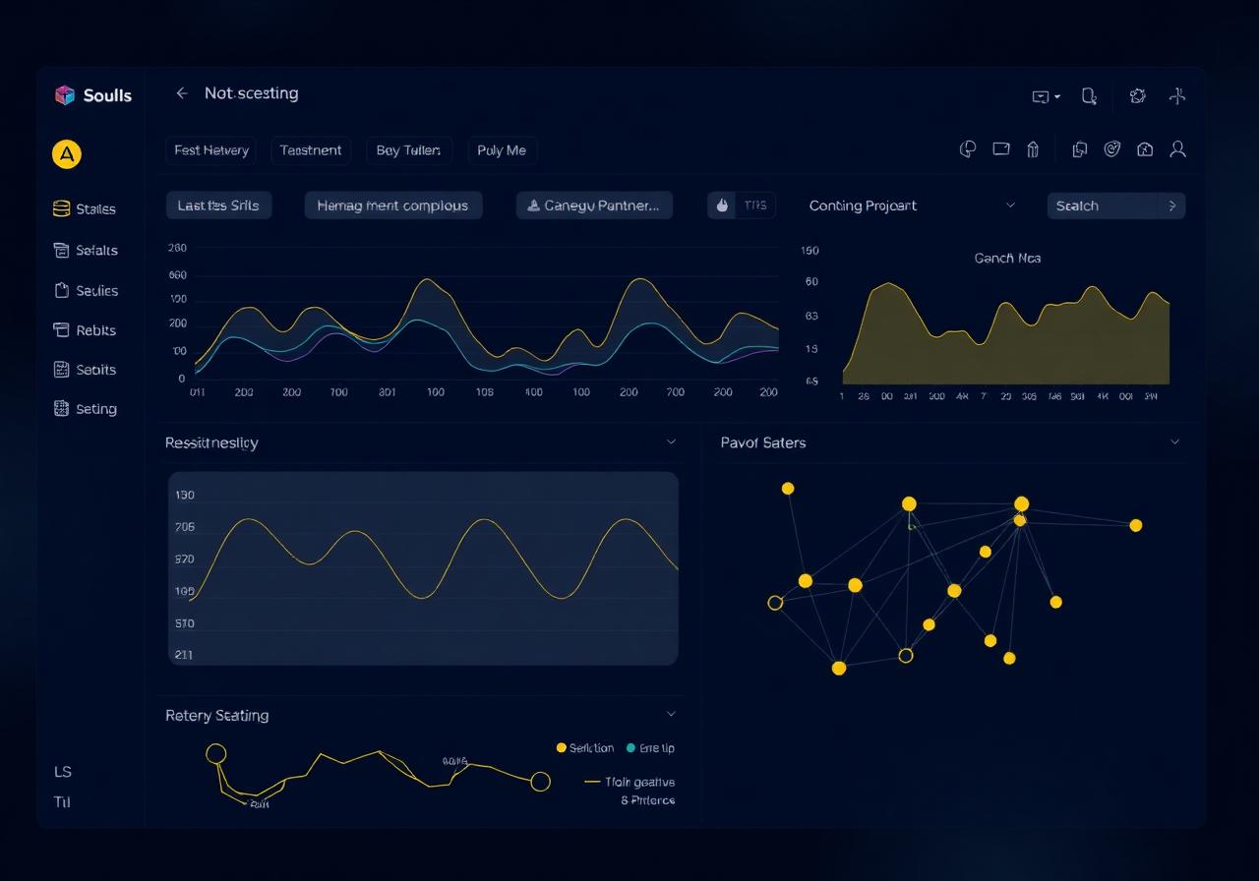The image size is (1259, 881).
Task: Toggle the TIIS segment
Action: 755,206
